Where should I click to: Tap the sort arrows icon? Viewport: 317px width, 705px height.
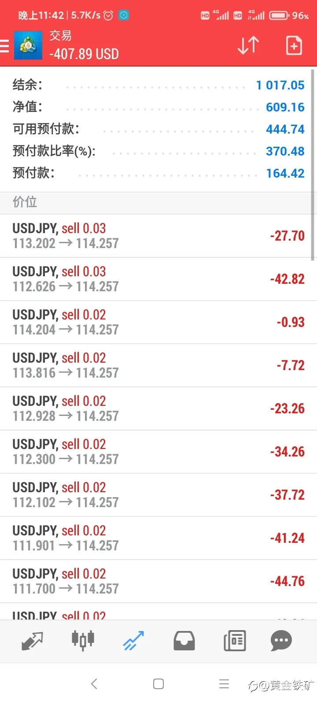coord(248,45)
